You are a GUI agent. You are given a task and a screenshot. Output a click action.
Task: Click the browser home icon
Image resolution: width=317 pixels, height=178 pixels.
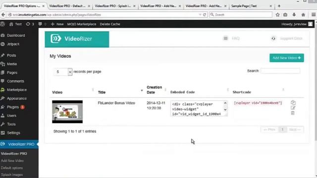303,15
